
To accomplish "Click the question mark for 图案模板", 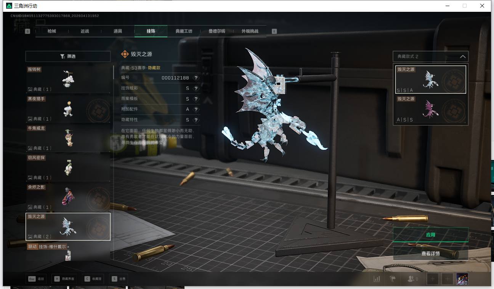I will click(196, 99).
